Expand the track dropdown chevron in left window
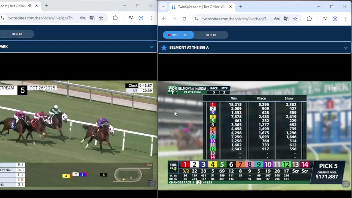The image size is (352, 198). (x=151, y=47)
